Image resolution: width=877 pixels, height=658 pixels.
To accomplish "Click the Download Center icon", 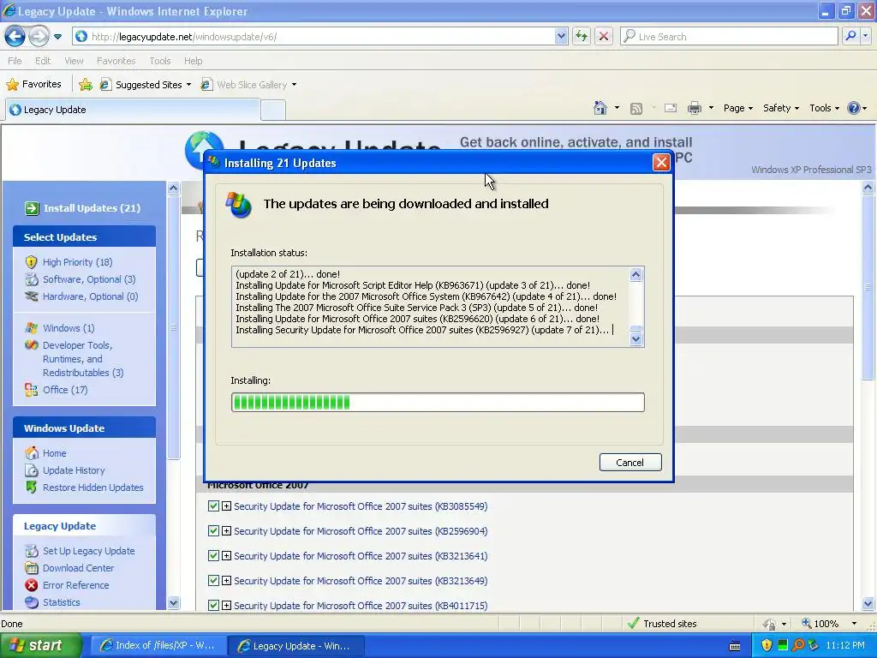I will point(32,568).
